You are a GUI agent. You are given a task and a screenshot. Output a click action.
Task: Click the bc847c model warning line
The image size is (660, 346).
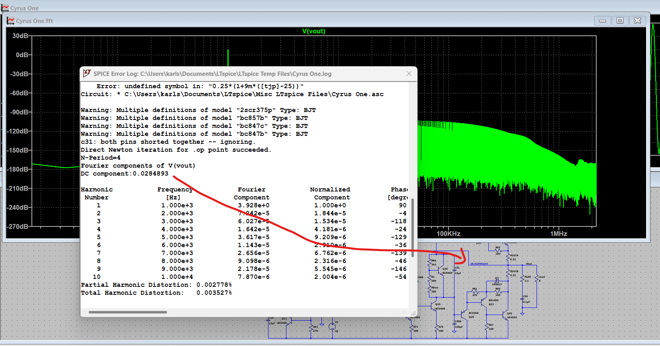tap(194, 126)
